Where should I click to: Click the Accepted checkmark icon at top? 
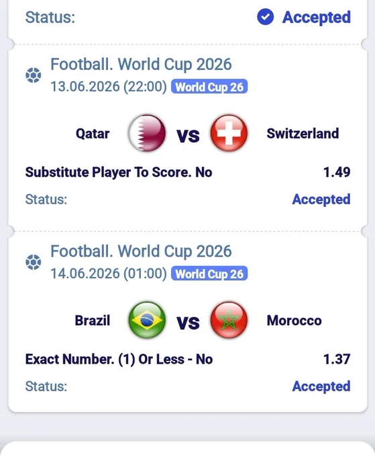point(266,17)
